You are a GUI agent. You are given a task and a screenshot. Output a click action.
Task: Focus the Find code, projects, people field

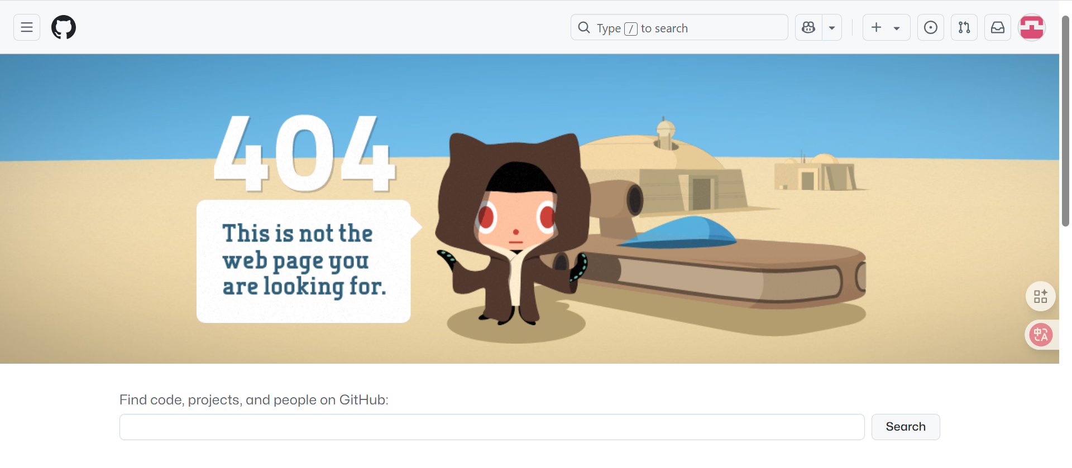(492, 427)
